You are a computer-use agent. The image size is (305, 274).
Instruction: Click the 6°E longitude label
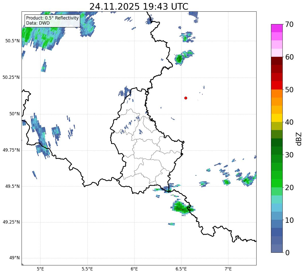[134, 269]
